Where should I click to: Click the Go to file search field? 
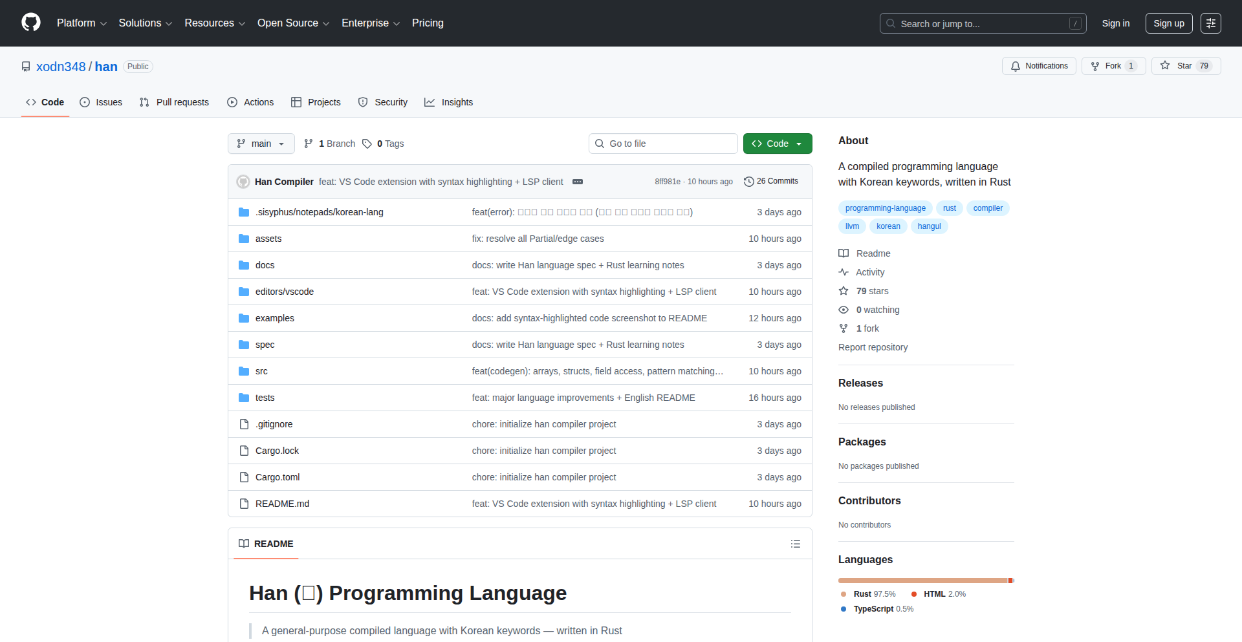(x=663, y=144)
